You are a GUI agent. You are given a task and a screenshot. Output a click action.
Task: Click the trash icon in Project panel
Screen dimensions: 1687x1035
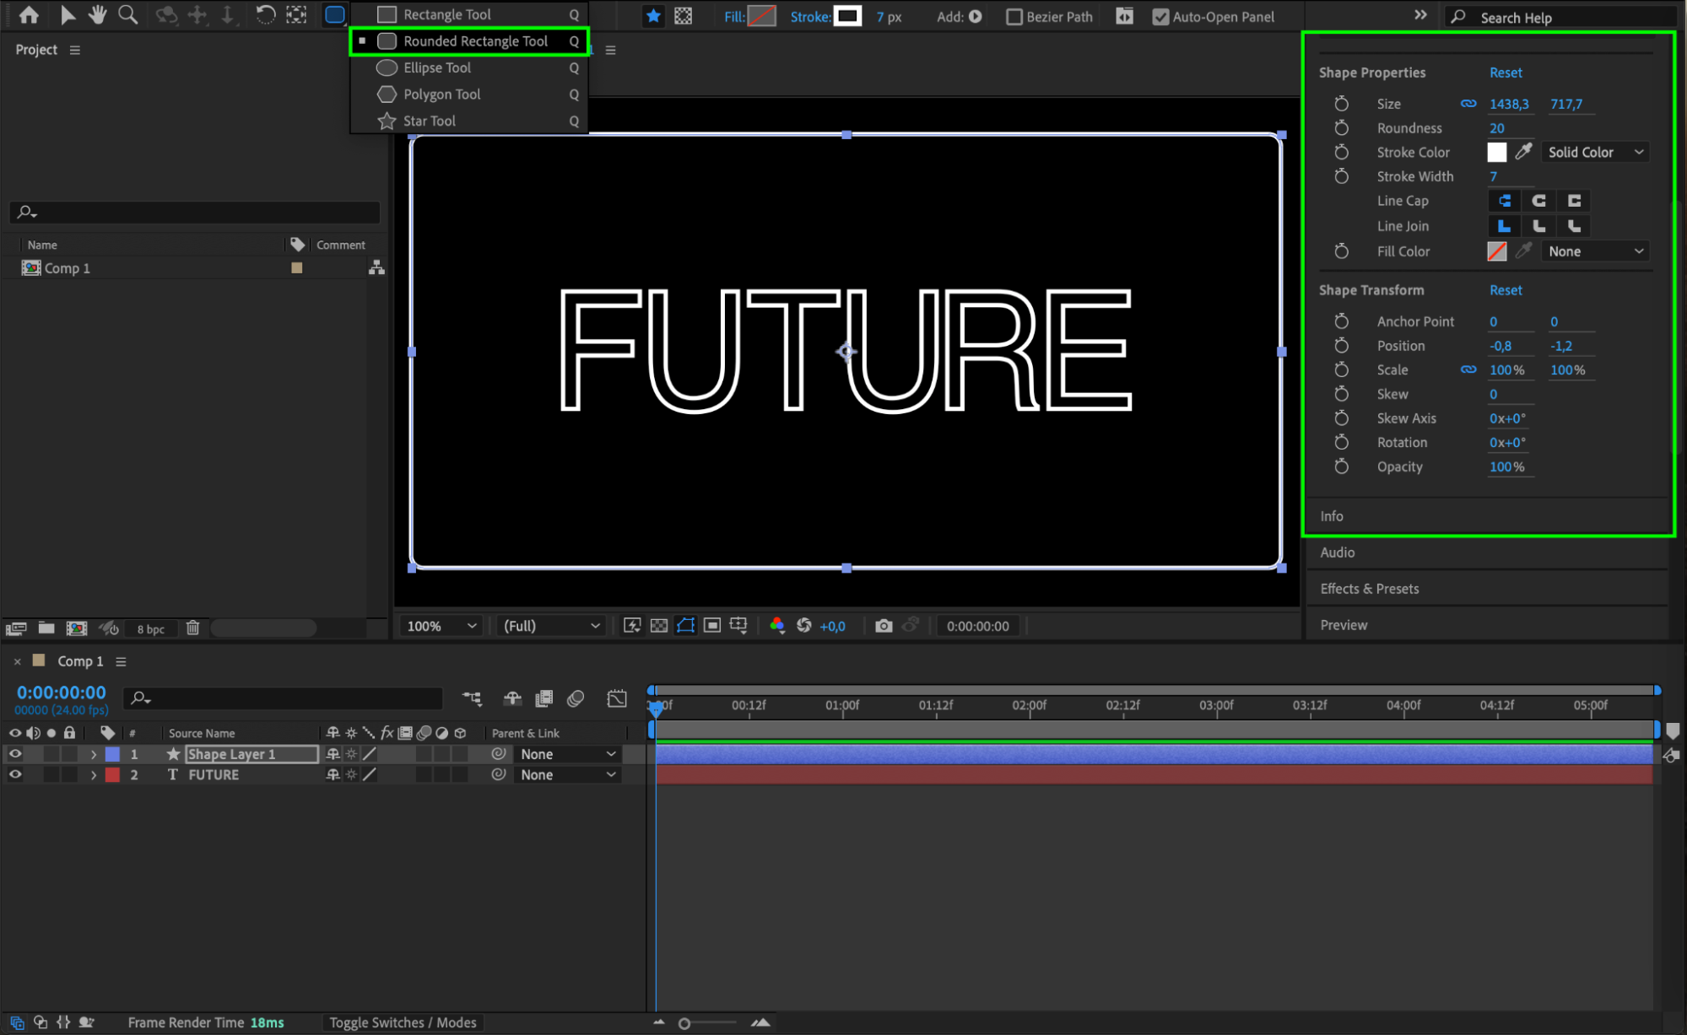click(x=192, y=628)
